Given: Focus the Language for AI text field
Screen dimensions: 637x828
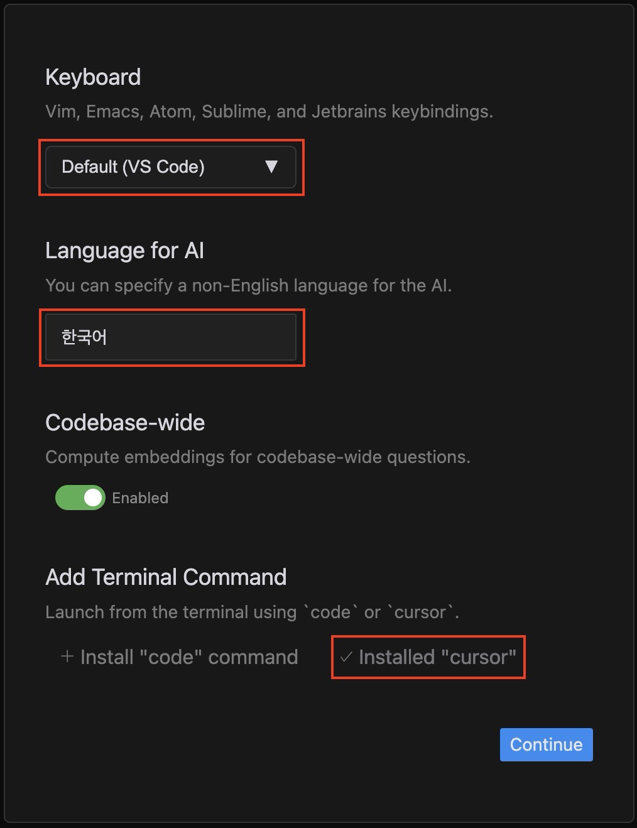Looking at the screenshot, I should click(170, 337).
